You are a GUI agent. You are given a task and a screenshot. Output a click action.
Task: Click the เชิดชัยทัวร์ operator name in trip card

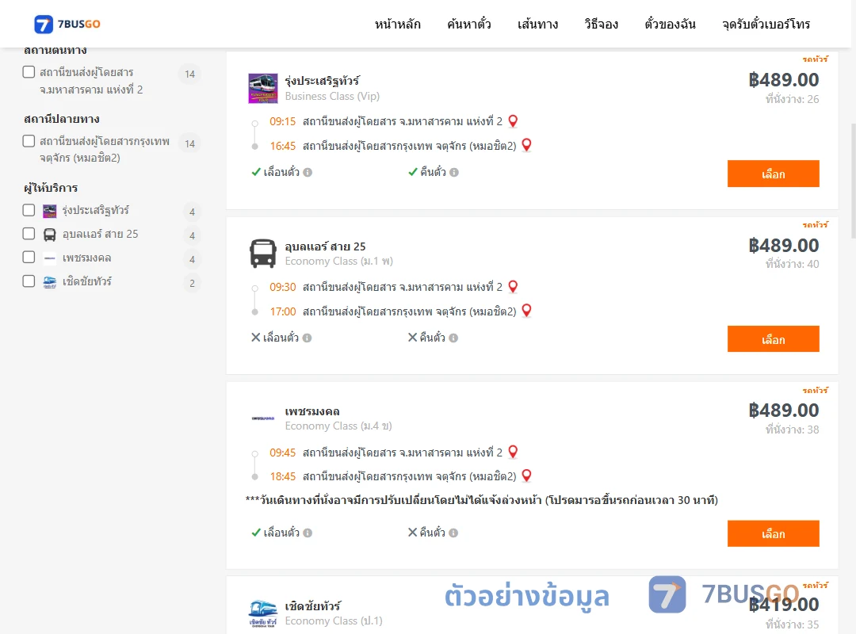(x=313, y=606)
